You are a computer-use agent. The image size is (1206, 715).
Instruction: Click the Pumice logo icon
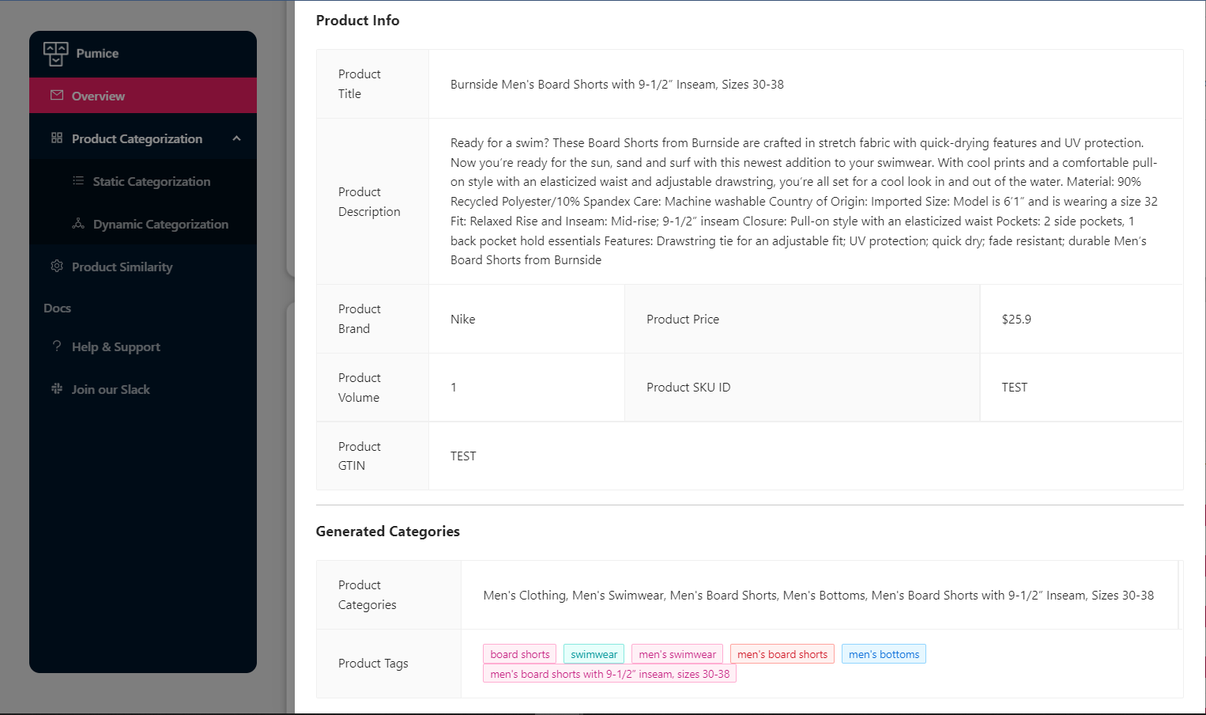click(55, 52)
